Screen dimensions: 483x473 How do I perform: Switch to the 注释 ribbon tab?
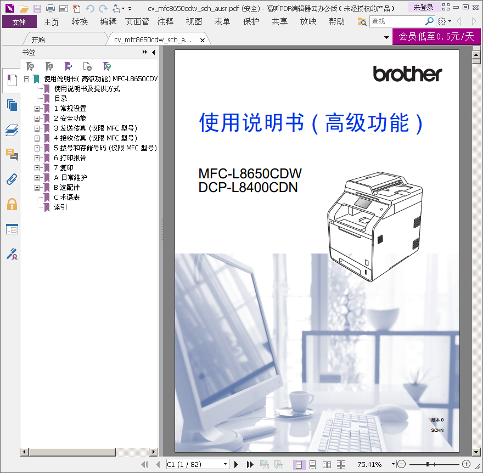[x=165, y=21]
